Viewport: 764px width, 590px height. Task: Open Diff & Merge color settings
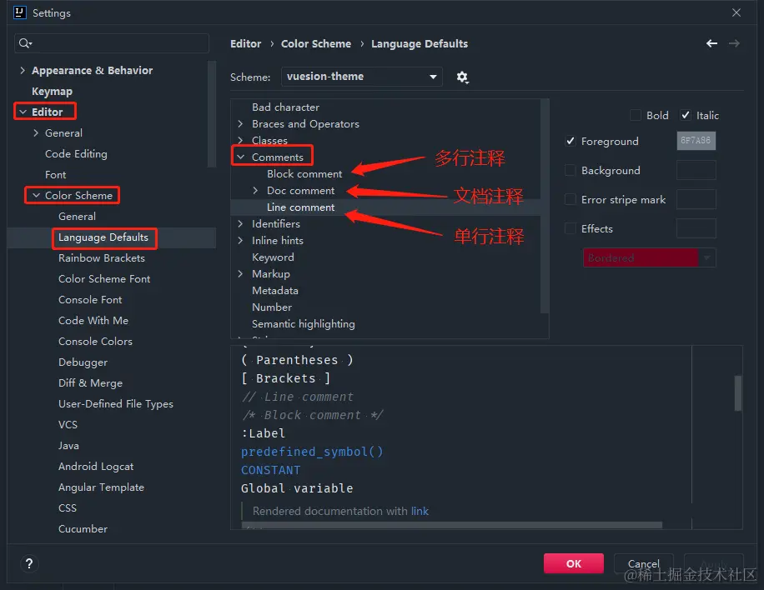pos(90,383)
